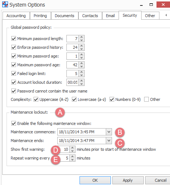The width and height of the screenshot is (170, 185).
Task: Open Maintenance ends date dropdown
Action: tap(109, 141)
